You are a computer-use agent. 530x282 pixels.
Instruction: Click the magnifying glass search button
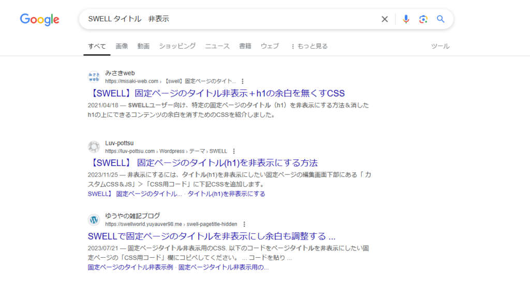point(440,19)
